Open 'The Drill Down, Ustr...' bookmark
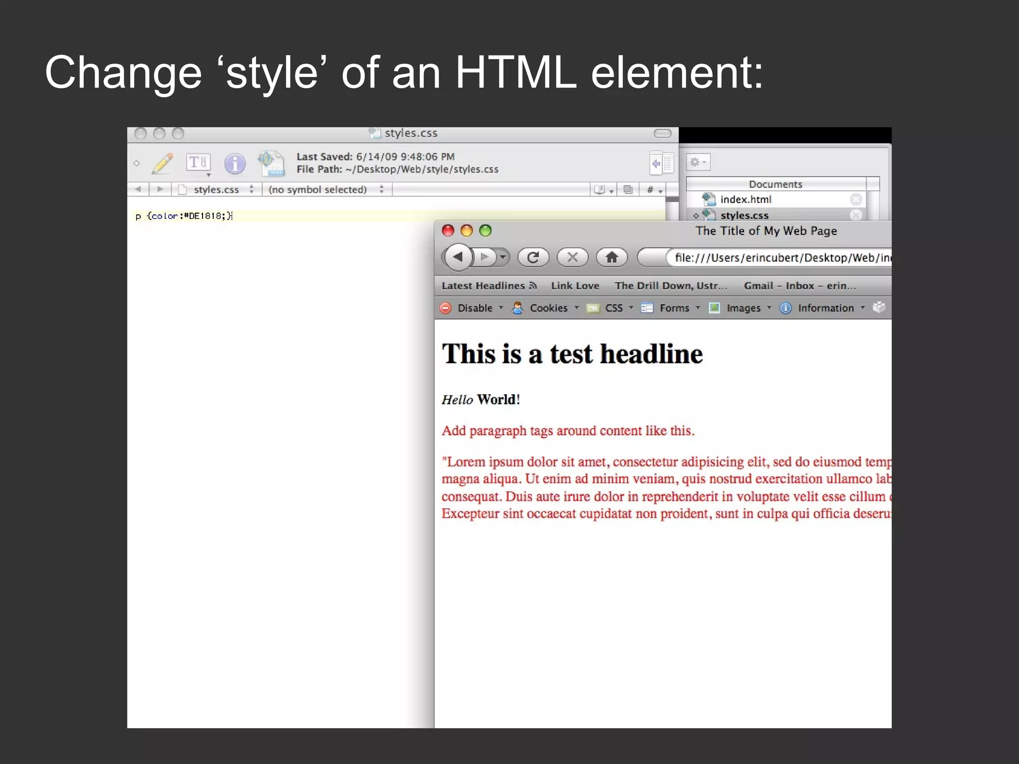Viewport: 1019px width, 764px height. (671, 286)
